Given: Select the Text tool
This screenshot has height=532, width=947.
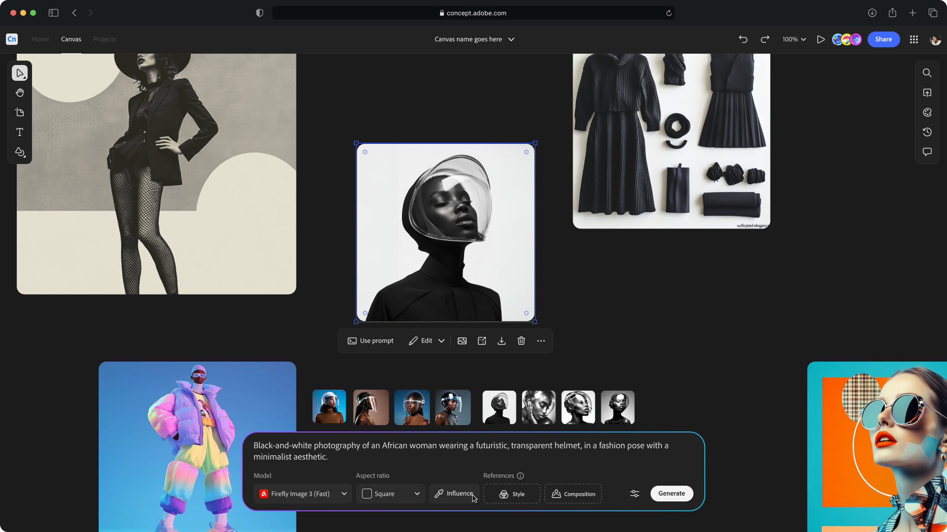Looking at the screenshot, I should [20, 132].
